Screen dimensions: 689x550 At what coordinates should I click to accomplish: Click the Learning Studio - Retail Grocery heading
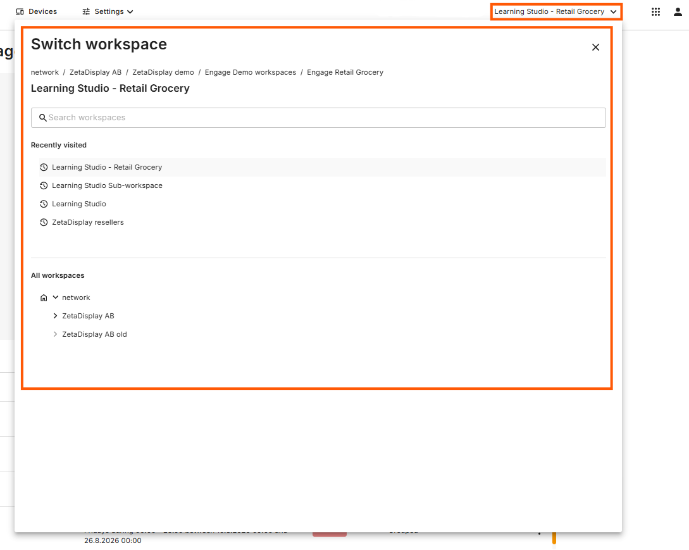click(x=110, y=89)
